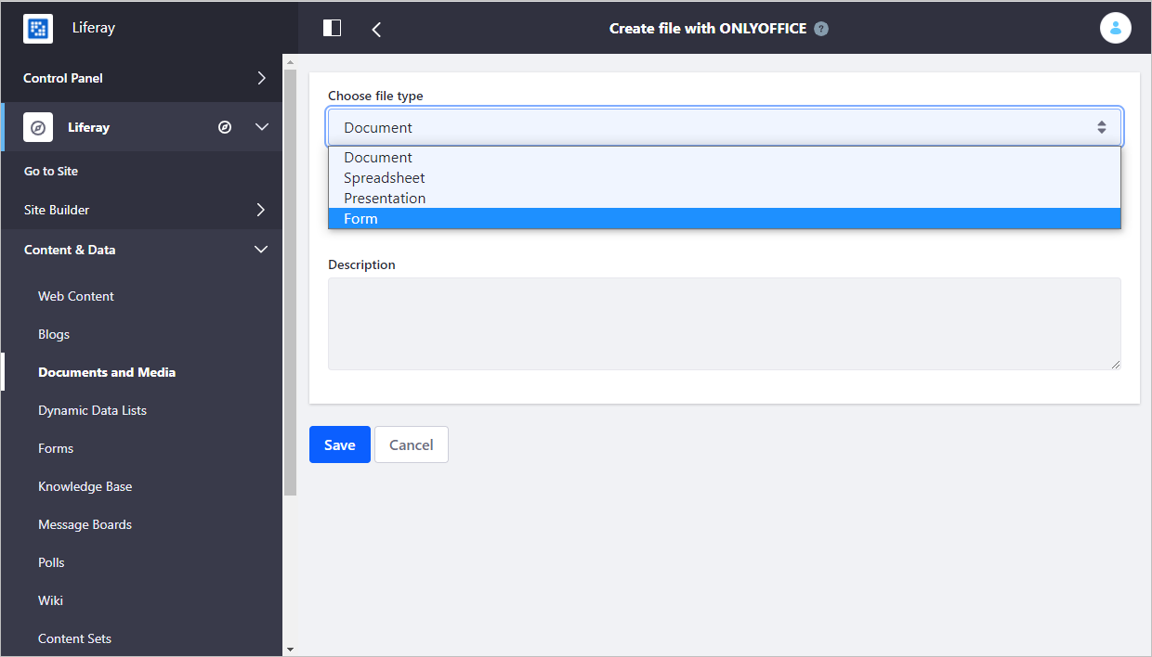Select Document option in dropdown list

[725, 158]
